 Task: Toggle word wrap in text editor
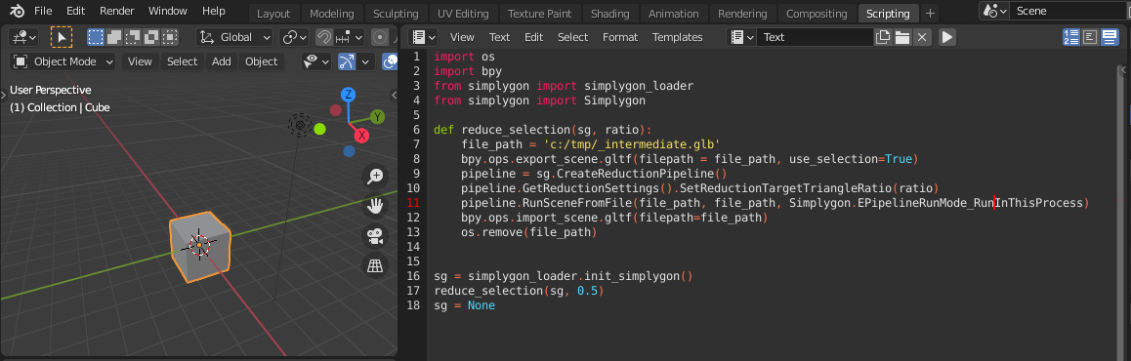click(1091, 37)
